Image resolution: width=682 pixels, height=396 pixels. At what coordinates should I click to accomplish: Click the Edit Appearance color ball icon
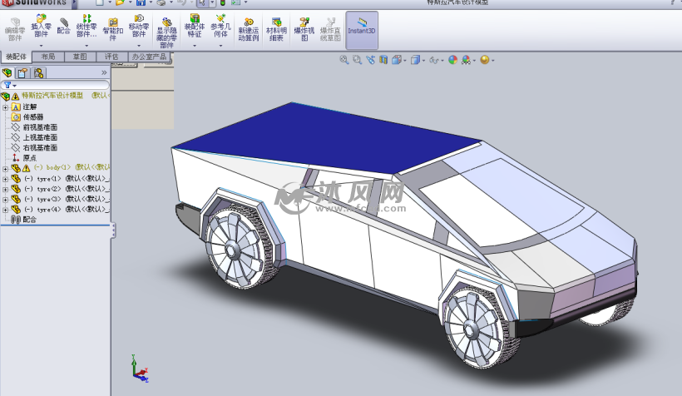click(452, 60)
